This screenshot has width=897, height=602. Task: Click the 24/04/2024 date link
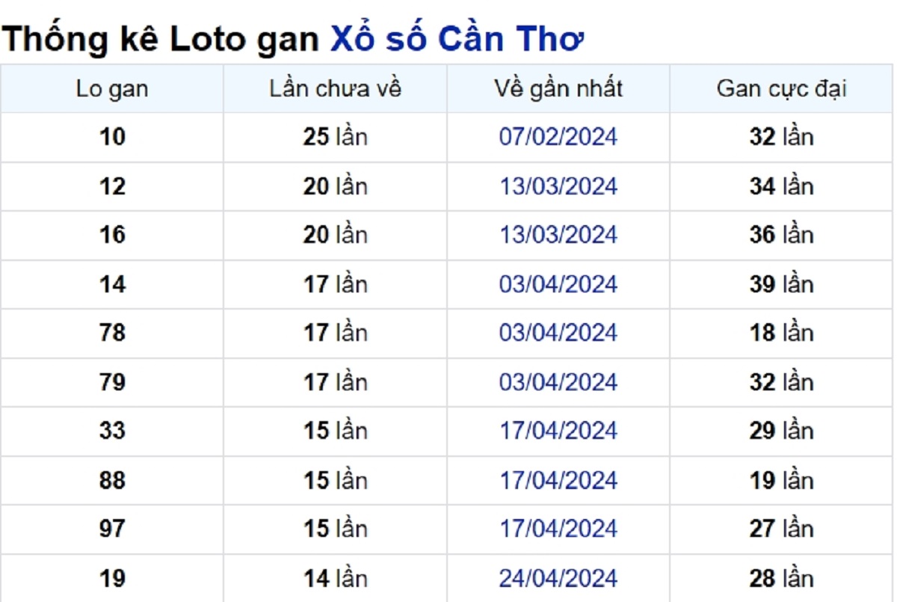coord(558,578)
